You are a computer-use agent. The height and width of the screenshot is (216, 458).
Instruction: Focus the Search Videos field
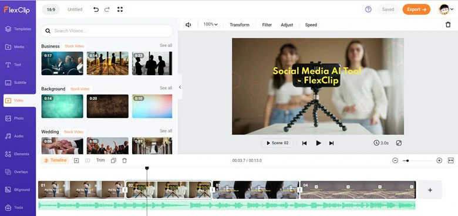coord(107,31)
